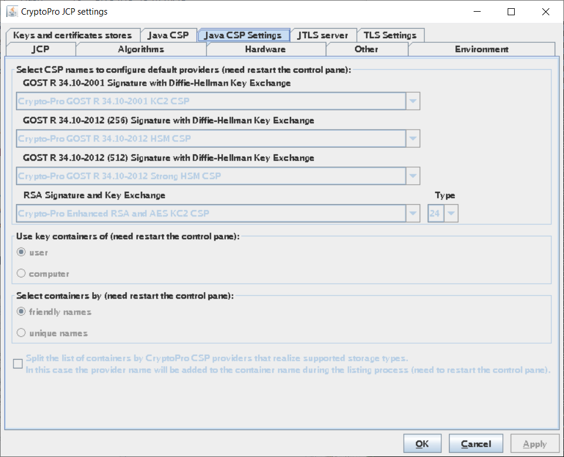Click the Use key containers of heading
The width and height of the screenshot is (564, 457).
128,236
